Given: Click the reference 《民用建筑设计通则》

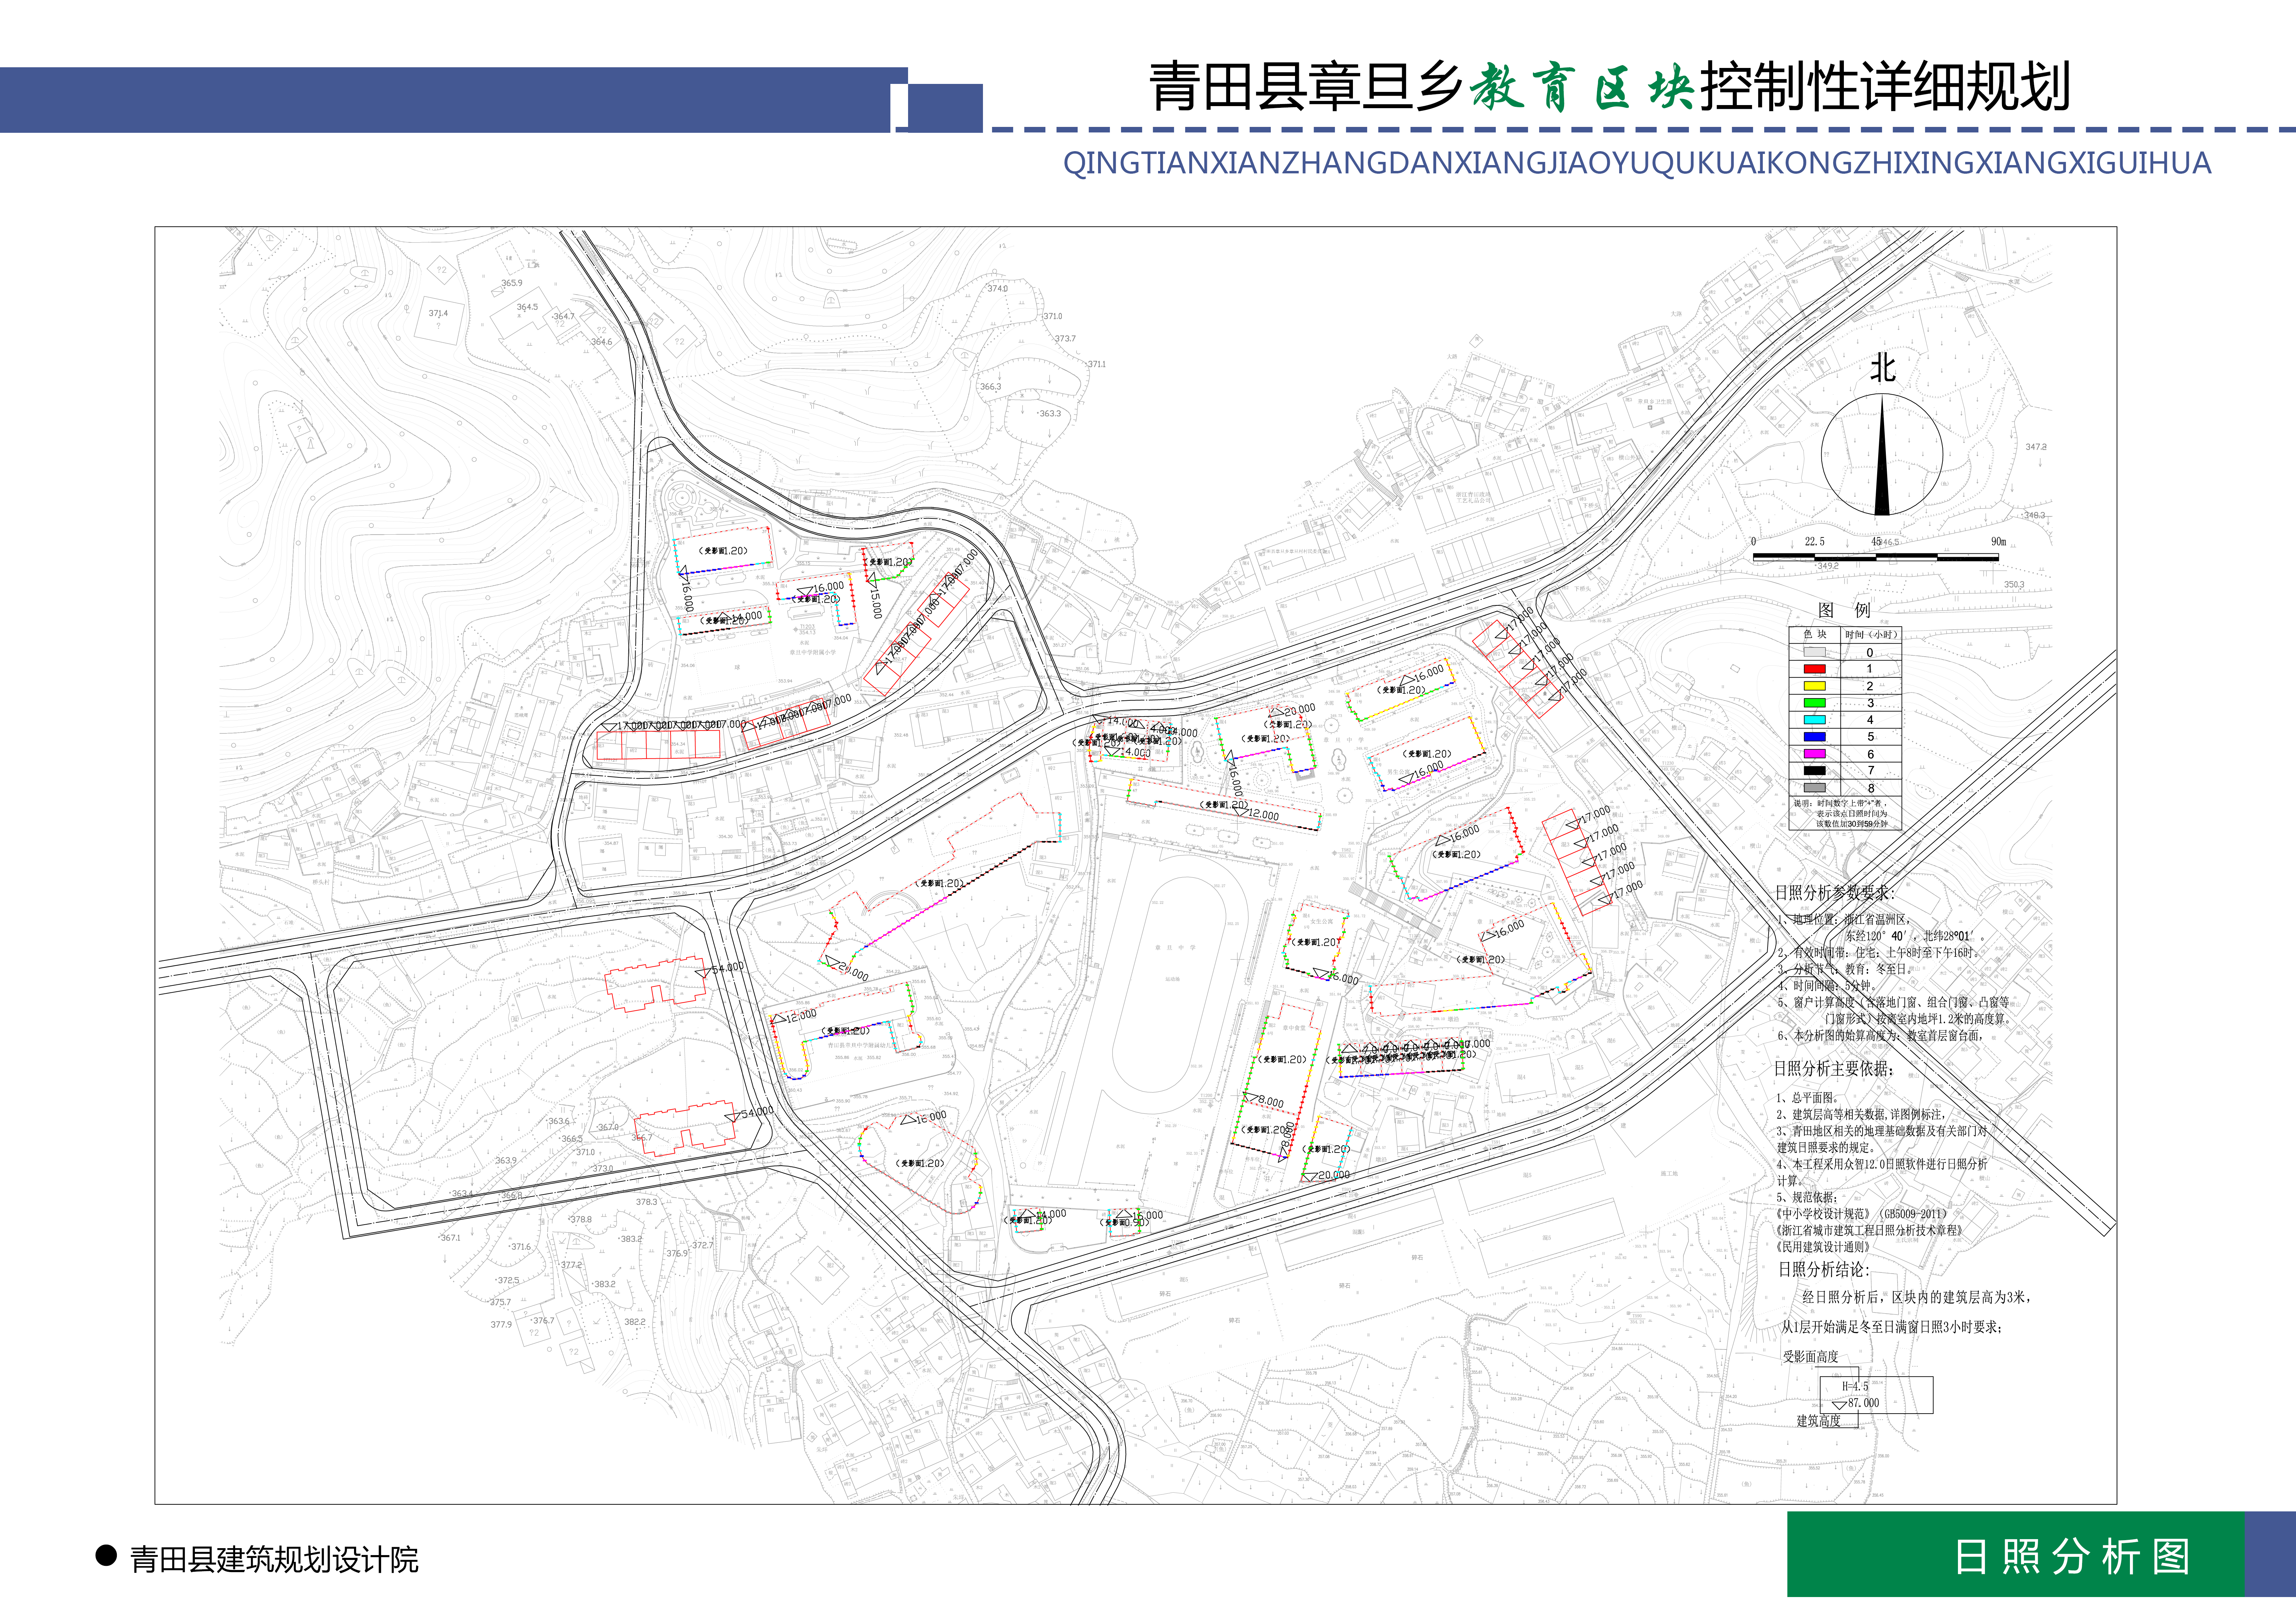Looking at the screenshot, I should 1823,1247.
